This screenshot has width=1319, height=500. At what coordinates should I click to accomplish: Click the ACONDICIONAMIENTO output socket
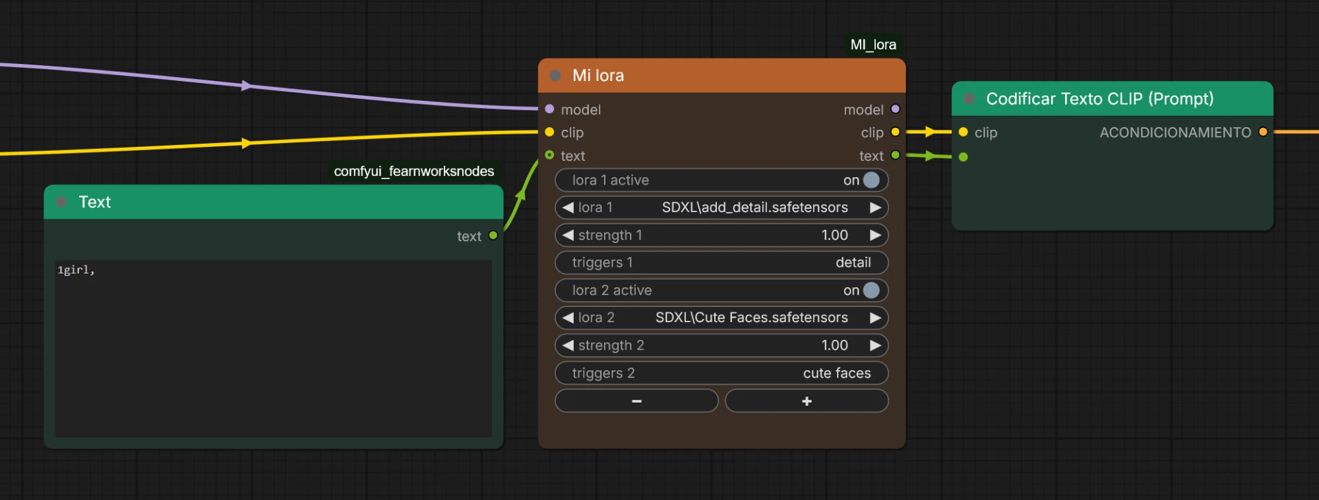pos(1263,132)
